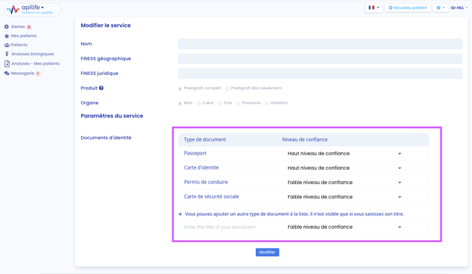The width and height of the screenshot is (472, 274).
Task: Click the Niveau de confiance header
Action: [305, 139]
